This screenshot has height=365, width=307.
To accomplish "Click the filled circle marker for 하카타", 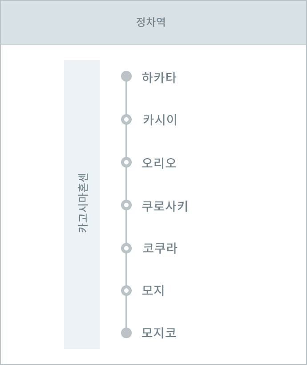I will (x=126, y=76).
